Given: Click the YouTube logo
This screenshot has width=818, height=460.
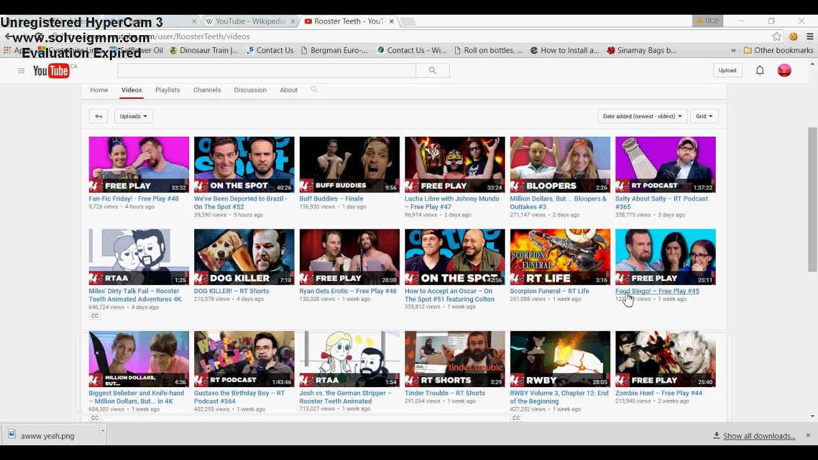Looking at the screenshot, I should 51,71.
